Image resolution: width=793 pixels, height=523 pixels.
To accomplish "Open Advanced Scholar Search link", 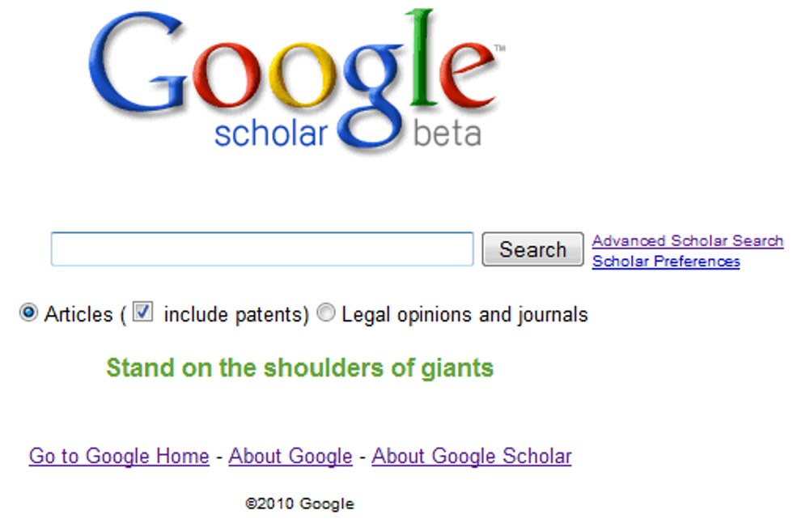I will (687, 240).
